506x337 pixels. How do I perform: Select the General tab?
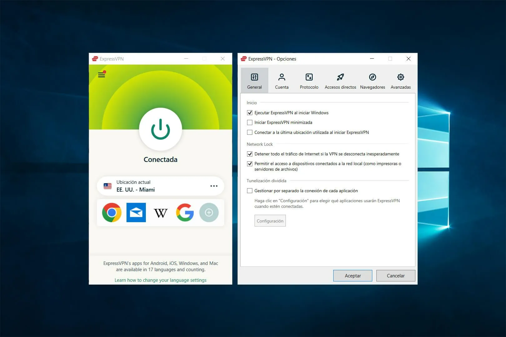(x=255, y=81)
